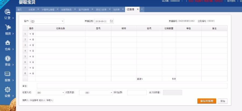This screenshot has width=242, height=111.
Task: Delete row 6 with the trash icon
Action: point(33,62)
